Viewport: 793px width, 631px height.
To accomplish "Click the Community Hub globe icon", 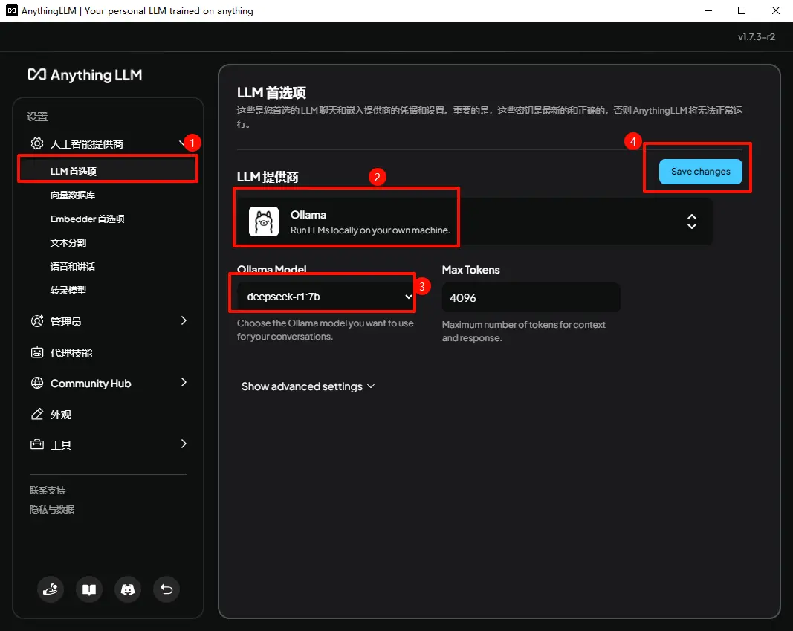I will tap(37, 384).
